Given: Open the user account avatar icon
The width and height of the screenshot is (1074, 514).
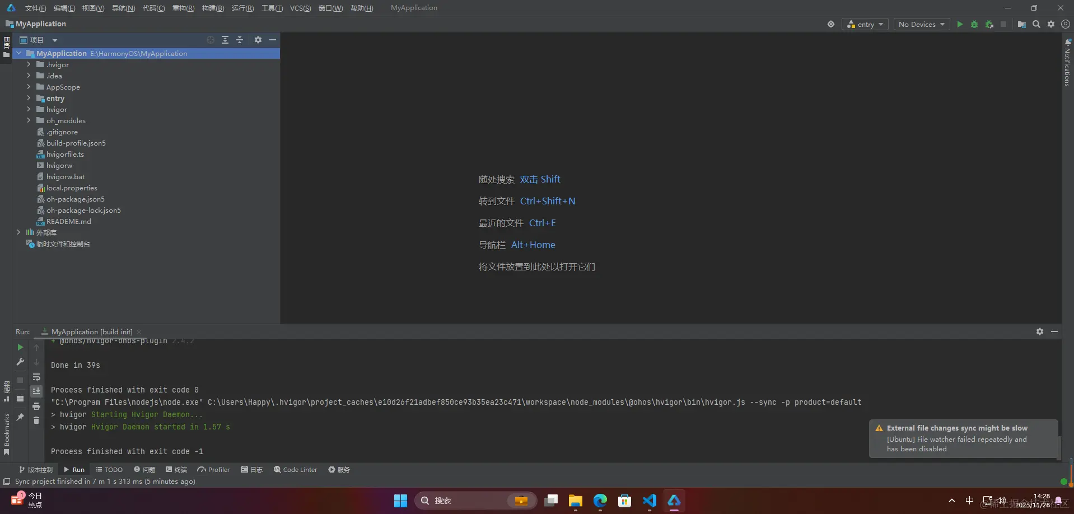Looking at the screenshot, I should pyautogui.click(x=1066, y=24).
